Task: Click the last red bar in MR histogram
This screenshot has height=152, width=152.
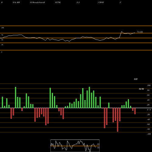Action: tap(135, 111)
